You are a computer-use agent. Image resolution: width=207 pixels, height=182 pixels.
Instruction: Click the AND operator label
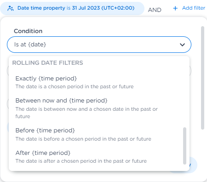pyautogui.click(x=155, y=10)
